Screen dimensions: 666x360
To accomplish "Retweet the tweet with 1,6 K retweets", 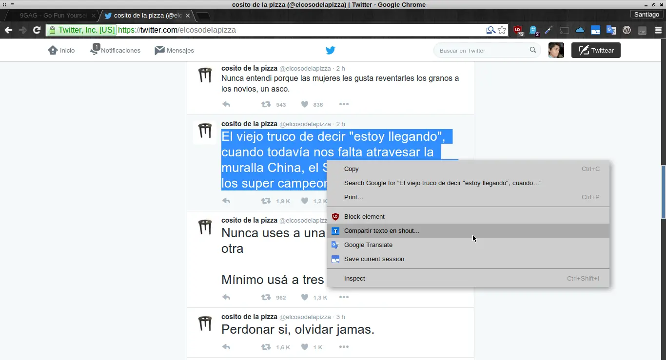I will (266, 347).
